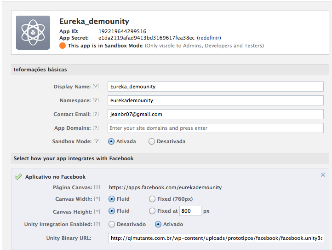Choose Fluid for Canvas Width
Screen dimensions: 332x250
(112, 199)
